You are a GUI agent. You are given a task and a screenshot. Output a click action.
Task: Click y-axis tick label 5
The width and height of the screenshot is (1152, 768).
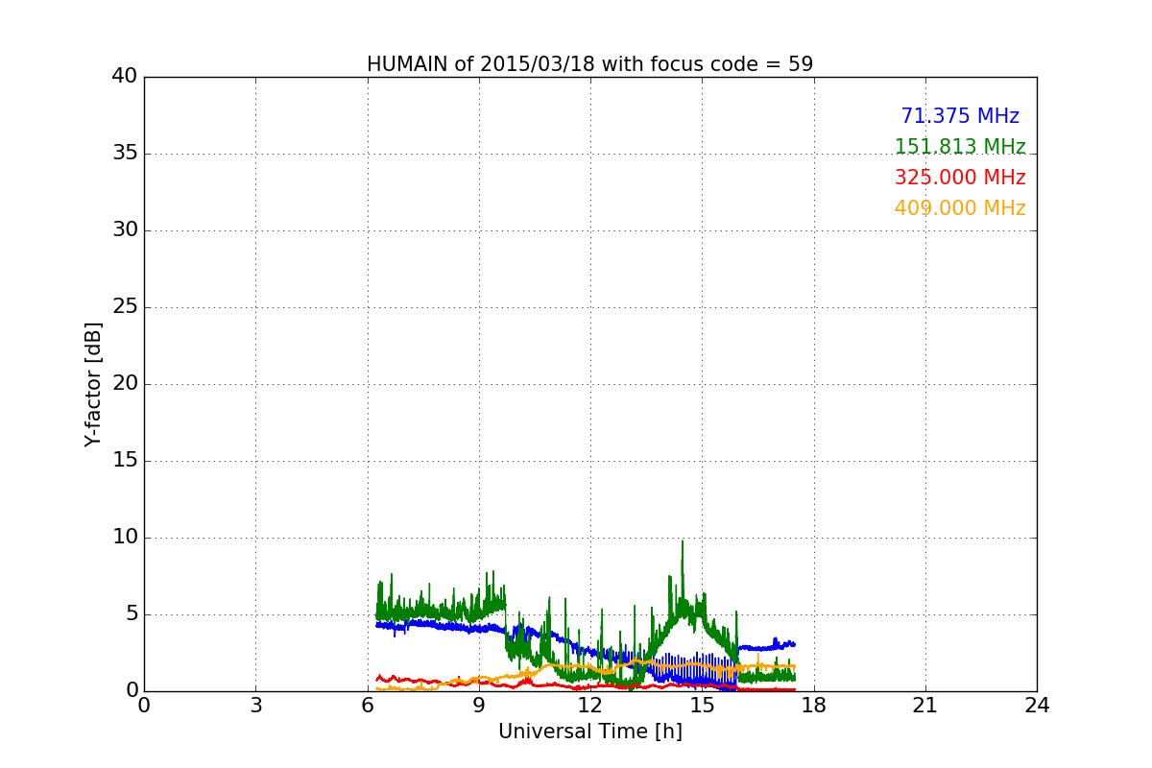click(131, 614)
